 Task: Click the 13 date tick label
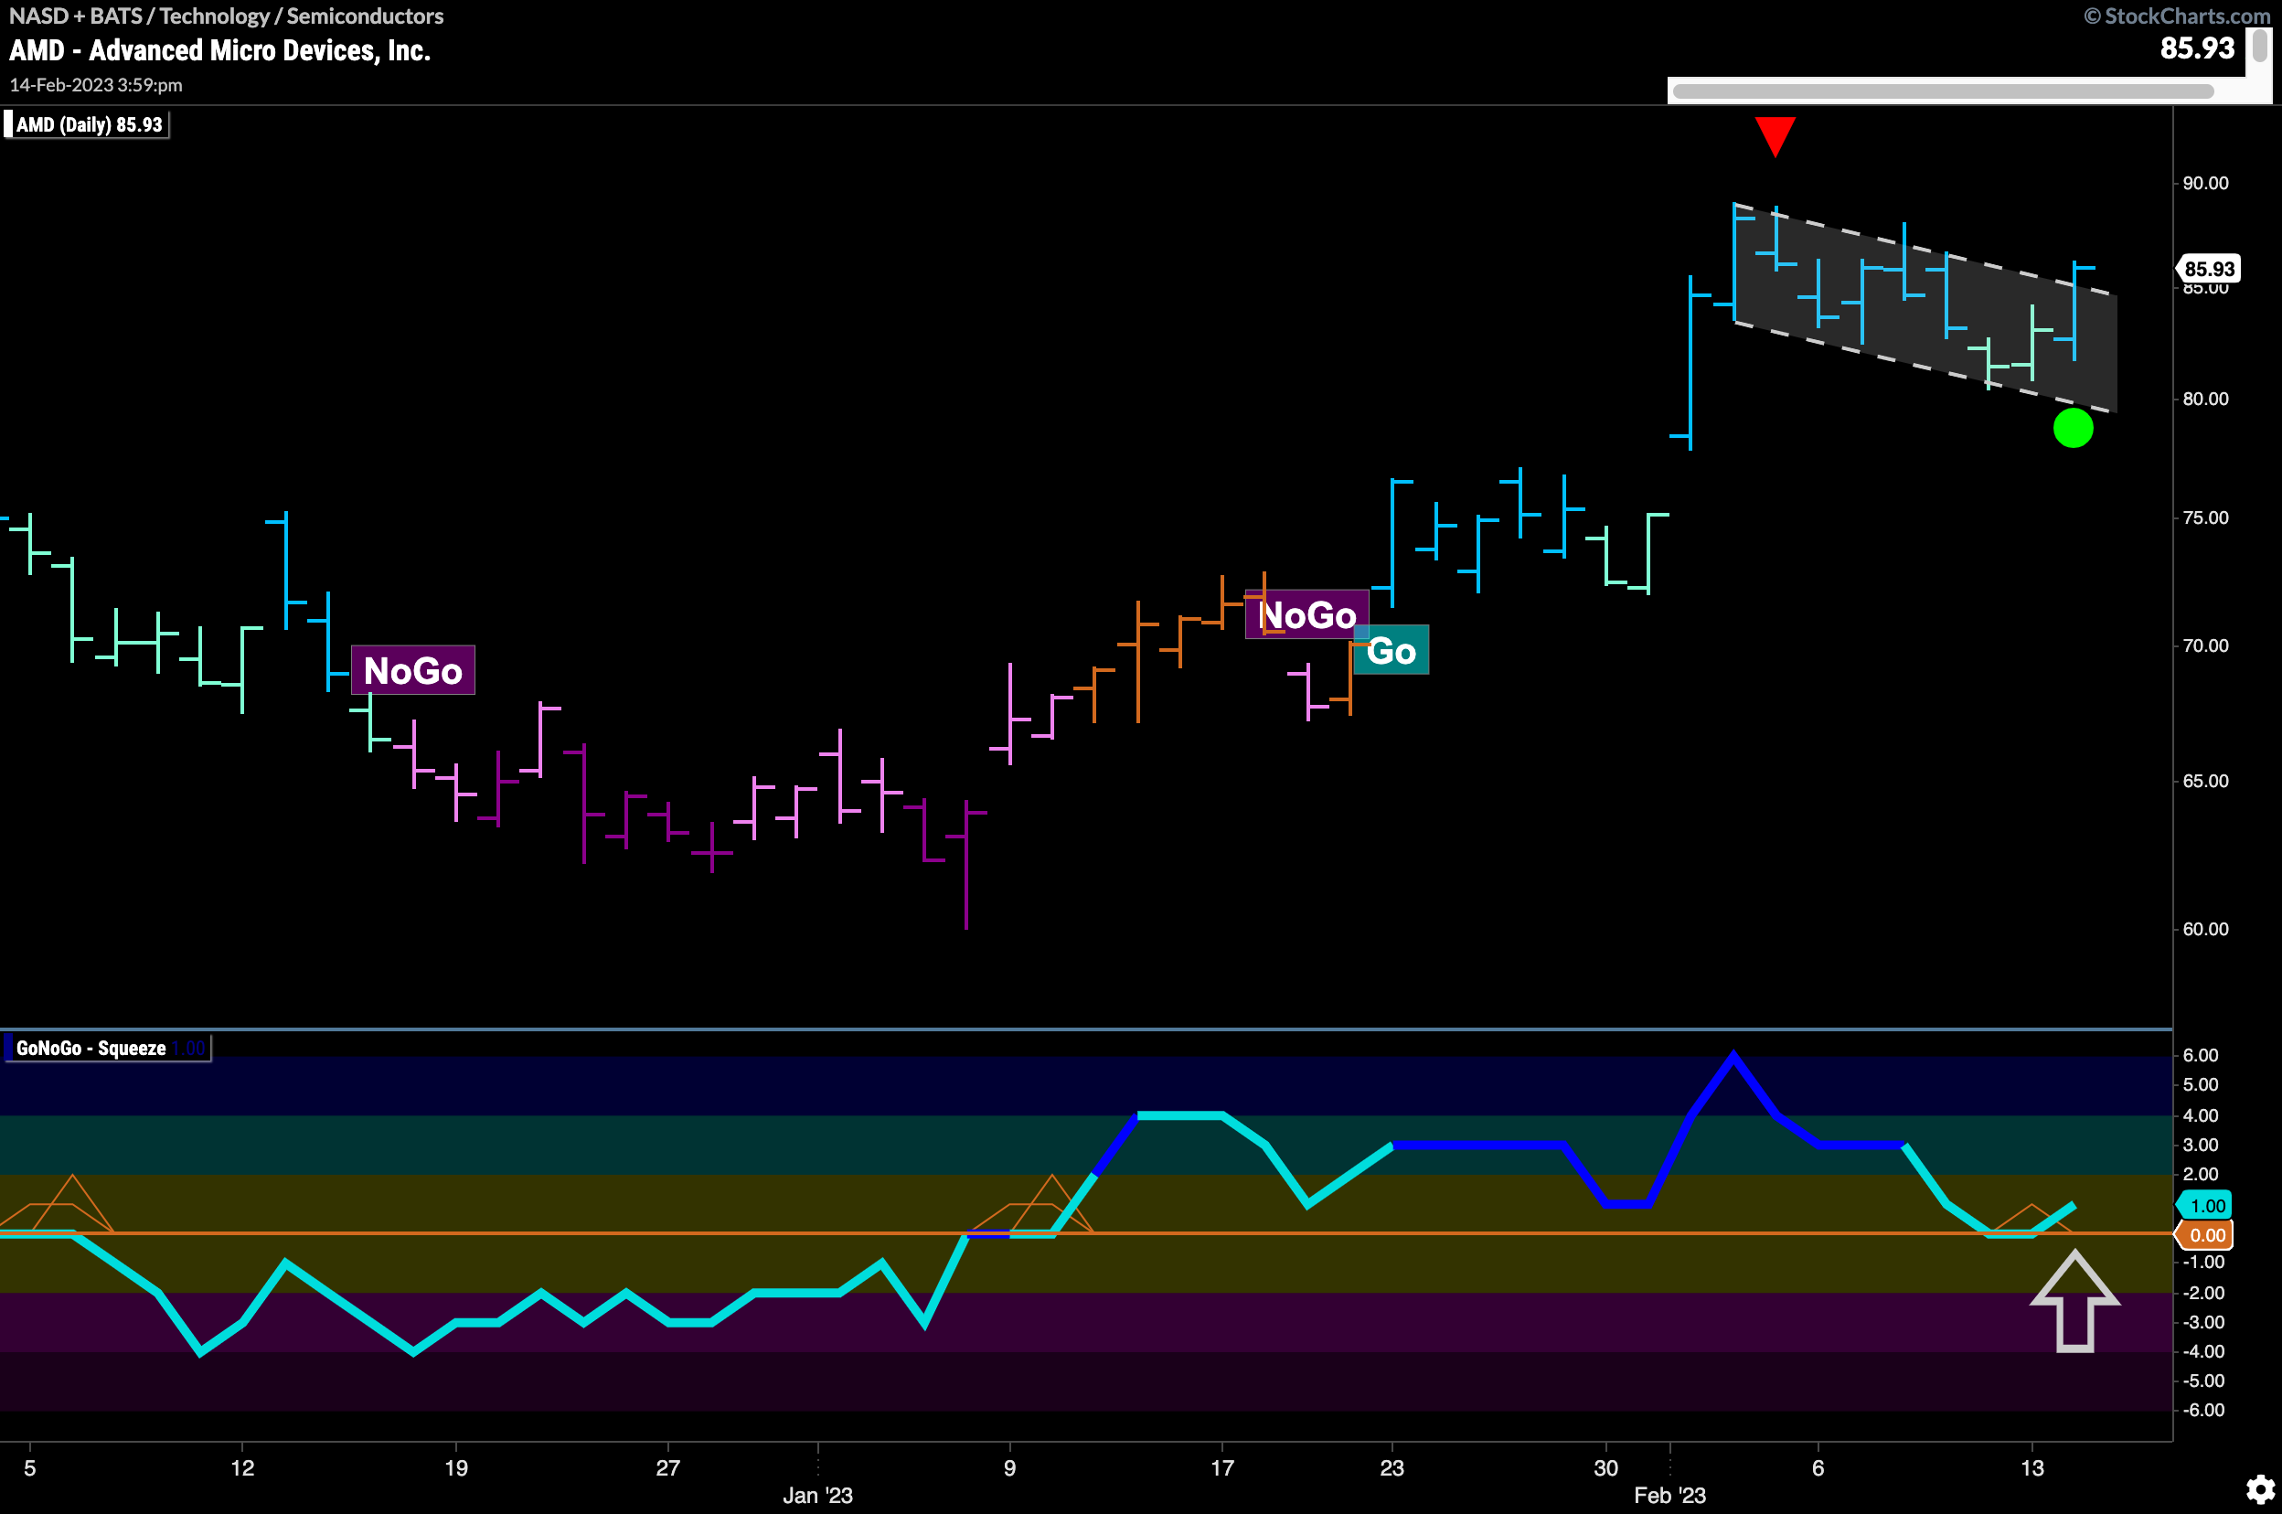(x=2032, y=1467)
